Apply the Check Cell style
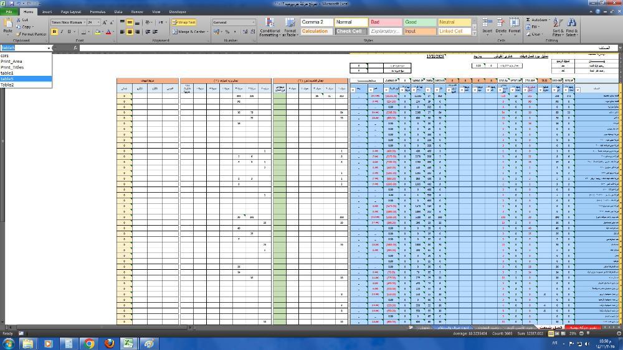The width and height of the screenshot is (623, 350). click(x=349, y=31)
